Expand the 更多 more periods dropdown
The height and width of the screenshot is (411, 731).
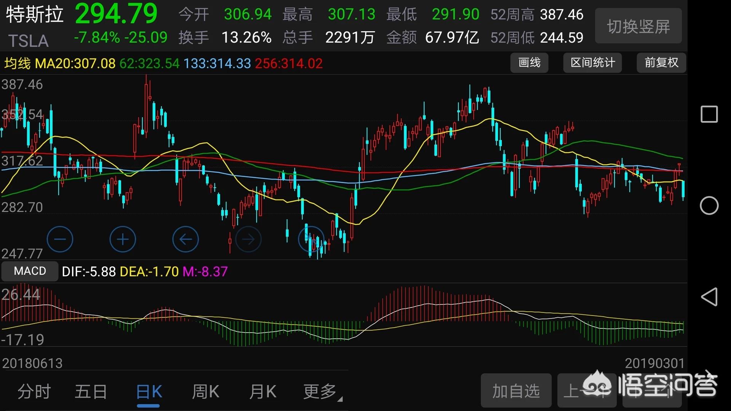tap(322, 392)
